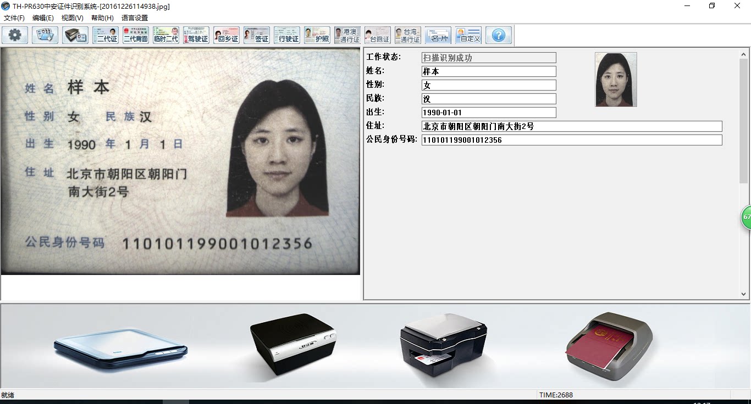Click the 出生: label in results panel

pos(375,112)
